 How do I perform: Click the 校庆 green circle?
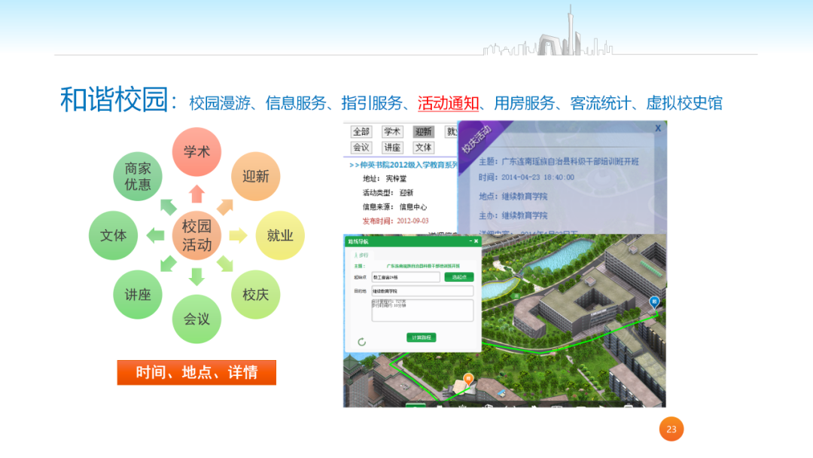256,295
